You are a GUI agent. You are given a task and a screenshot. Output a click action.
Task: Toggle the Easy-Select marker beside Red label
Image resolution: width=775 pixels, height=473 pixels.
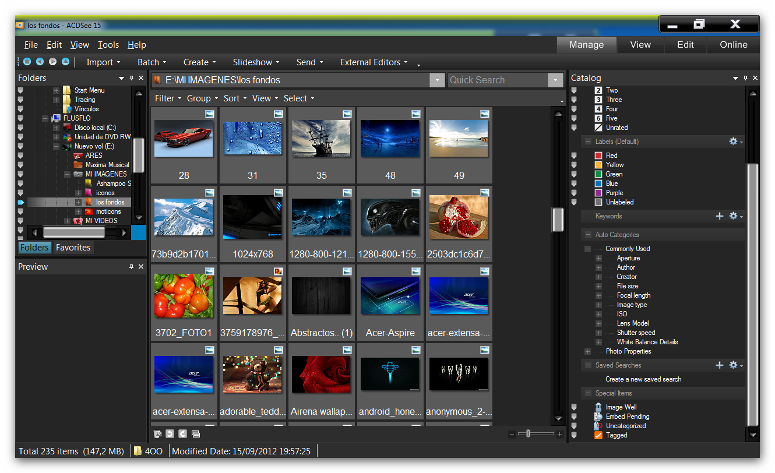(574, 156)
